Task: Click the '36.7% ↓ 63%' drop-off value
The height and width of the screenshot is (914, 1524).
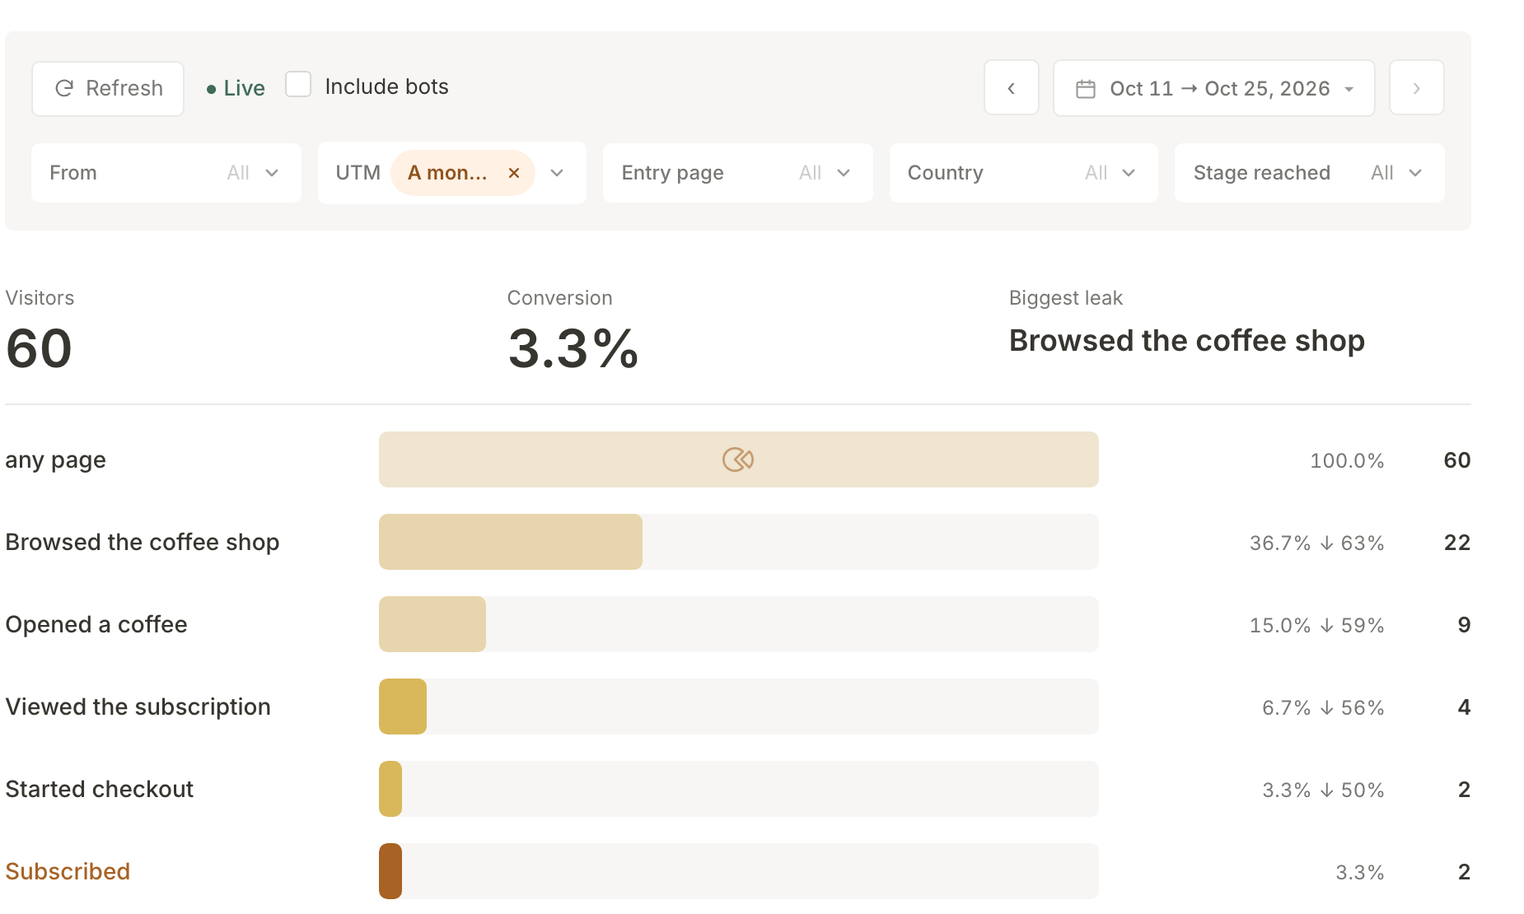Action: point(1316,543)
